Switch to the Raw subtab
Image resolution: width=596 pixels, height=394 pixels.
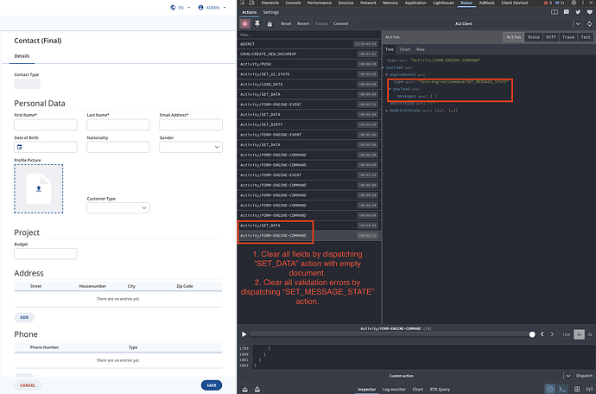[421, 49]
